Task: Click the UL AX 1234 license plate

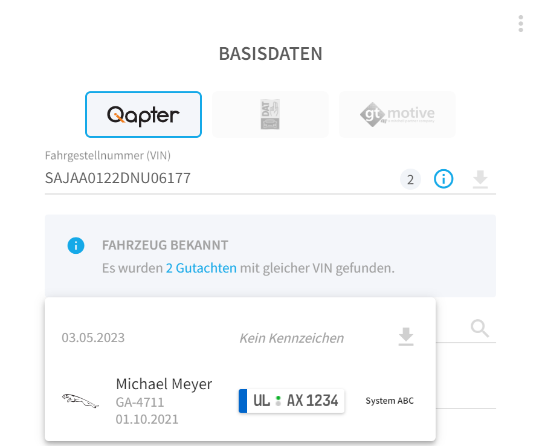Action: [x=291, y=401]
